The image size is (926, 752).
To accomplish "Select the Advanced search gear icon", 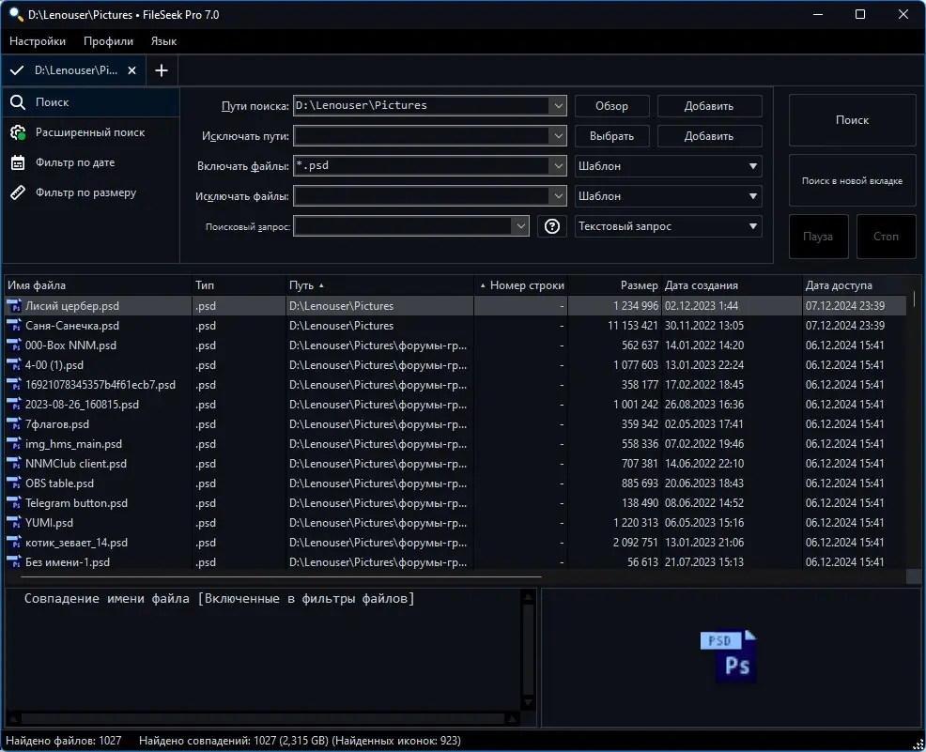I will pyautogui.click(x=18, y=132).
